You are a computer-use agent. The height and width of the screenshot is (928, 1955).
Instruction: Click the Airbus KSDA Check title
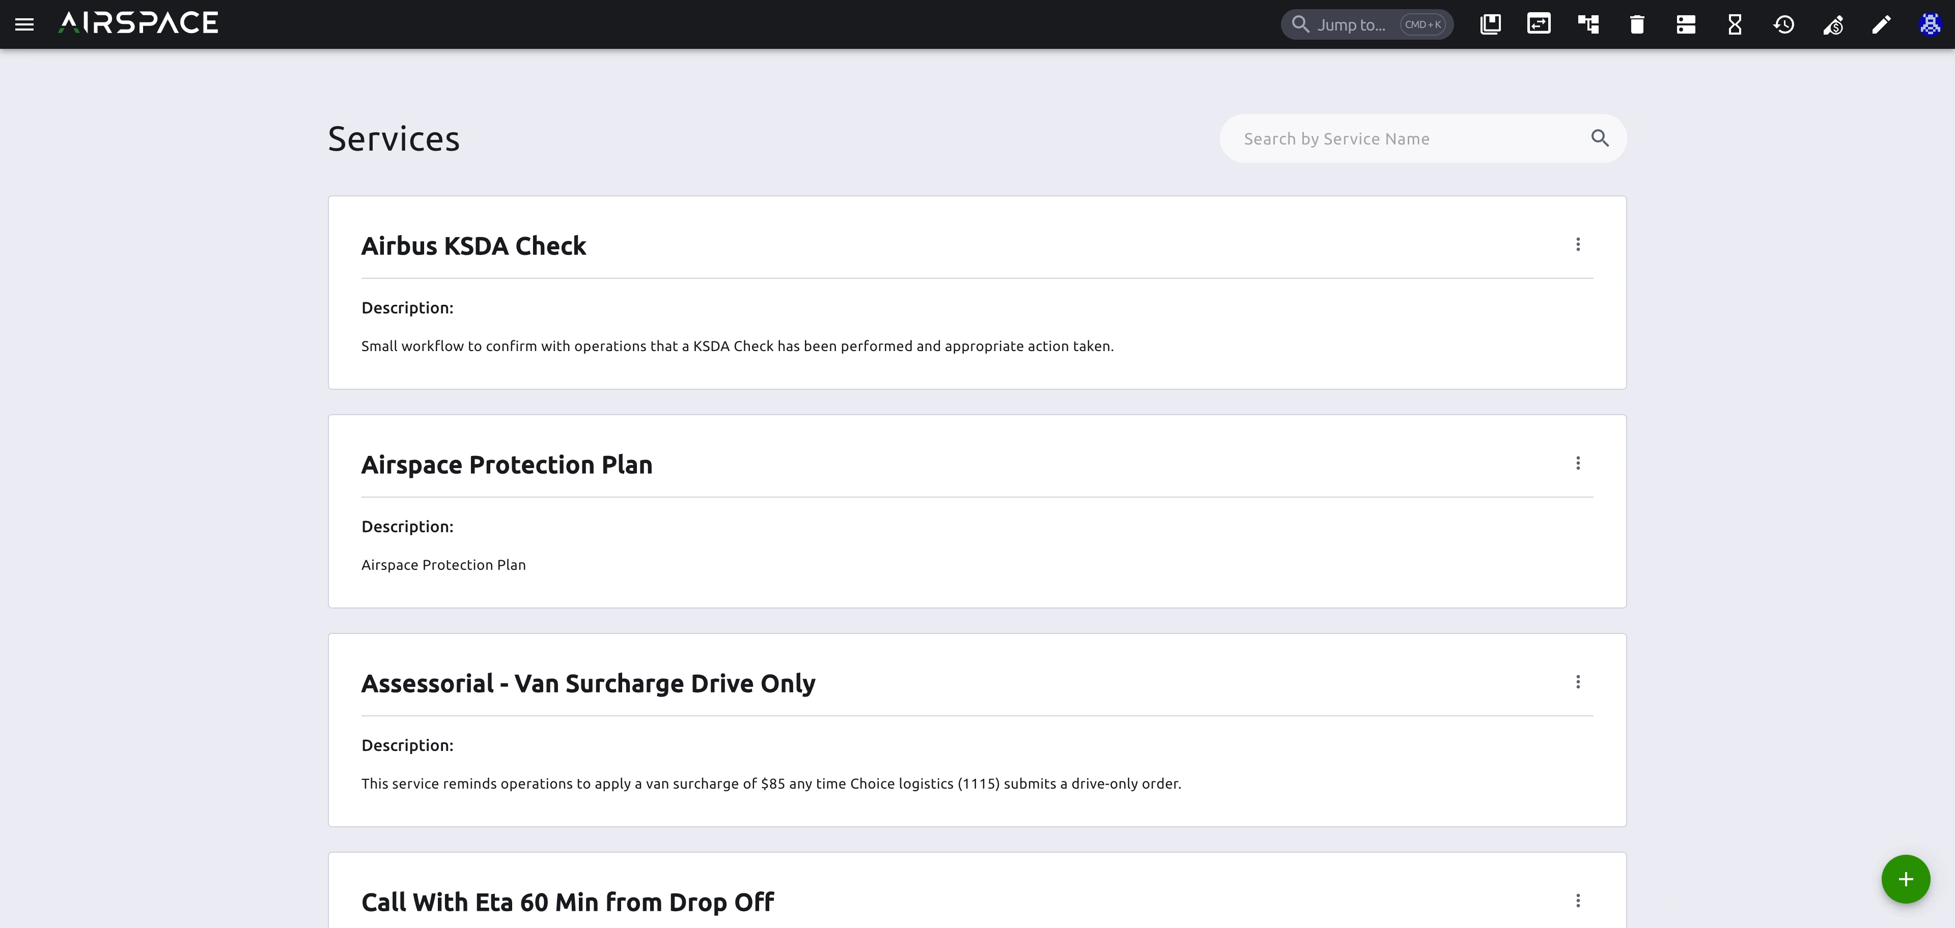473,246
